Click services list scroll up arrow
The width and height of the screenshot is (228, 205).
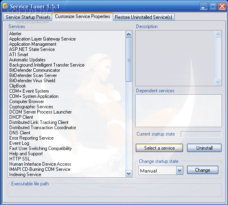(129, 35)
